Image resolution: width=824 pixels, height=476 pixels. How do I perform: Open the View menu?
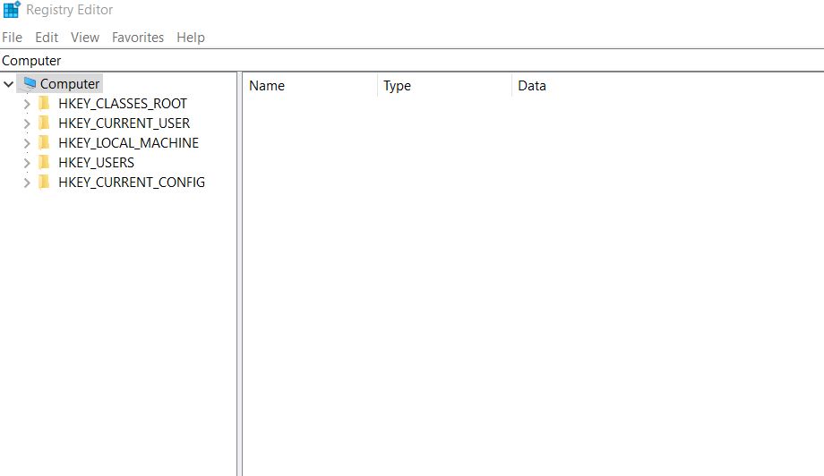pos(85,38)
